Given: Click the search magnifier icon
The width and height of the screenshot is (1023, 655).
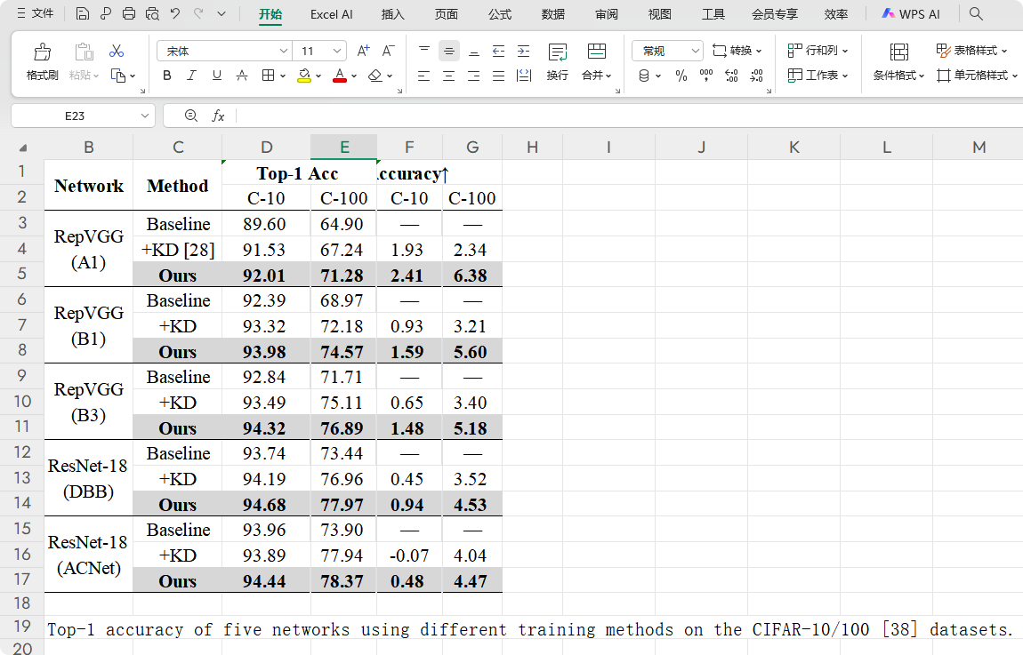Looking at the screenshot, I should click(976, 13).
